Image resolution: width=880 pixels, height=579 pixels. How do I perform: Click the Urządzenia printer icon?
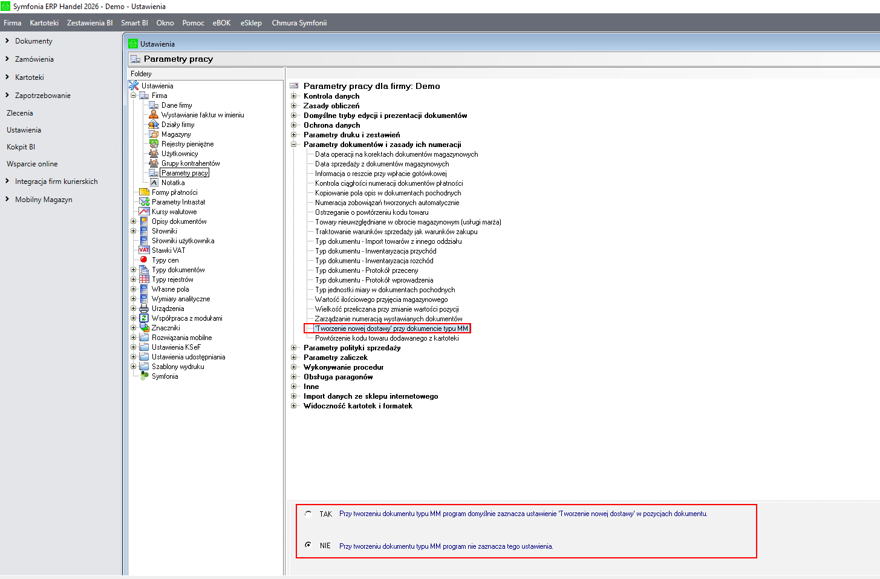144,309
